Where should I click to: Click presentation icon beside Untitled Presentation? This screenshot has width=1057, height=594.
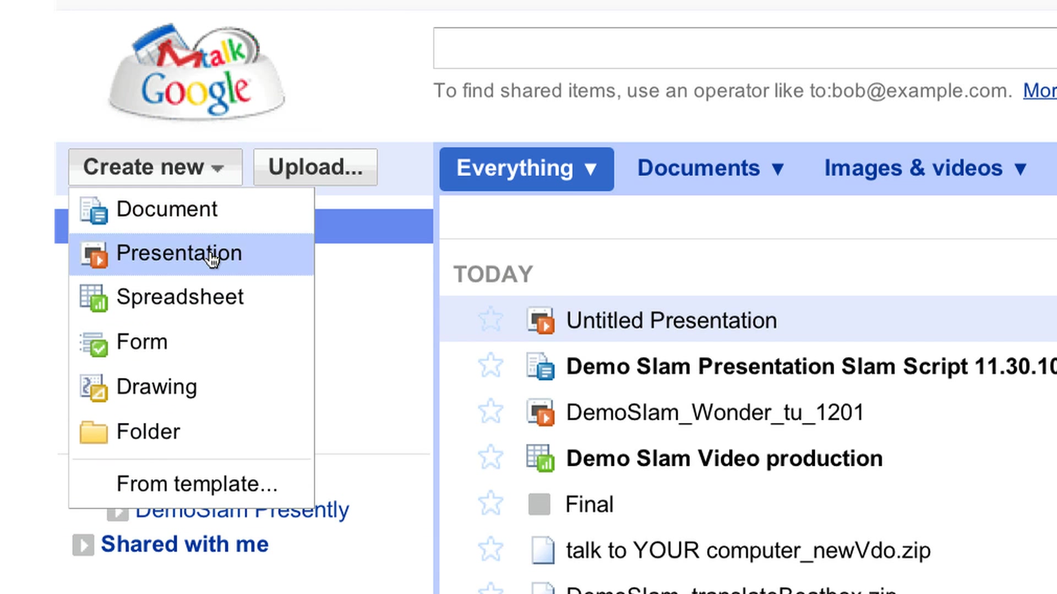(x=540, y=321)
